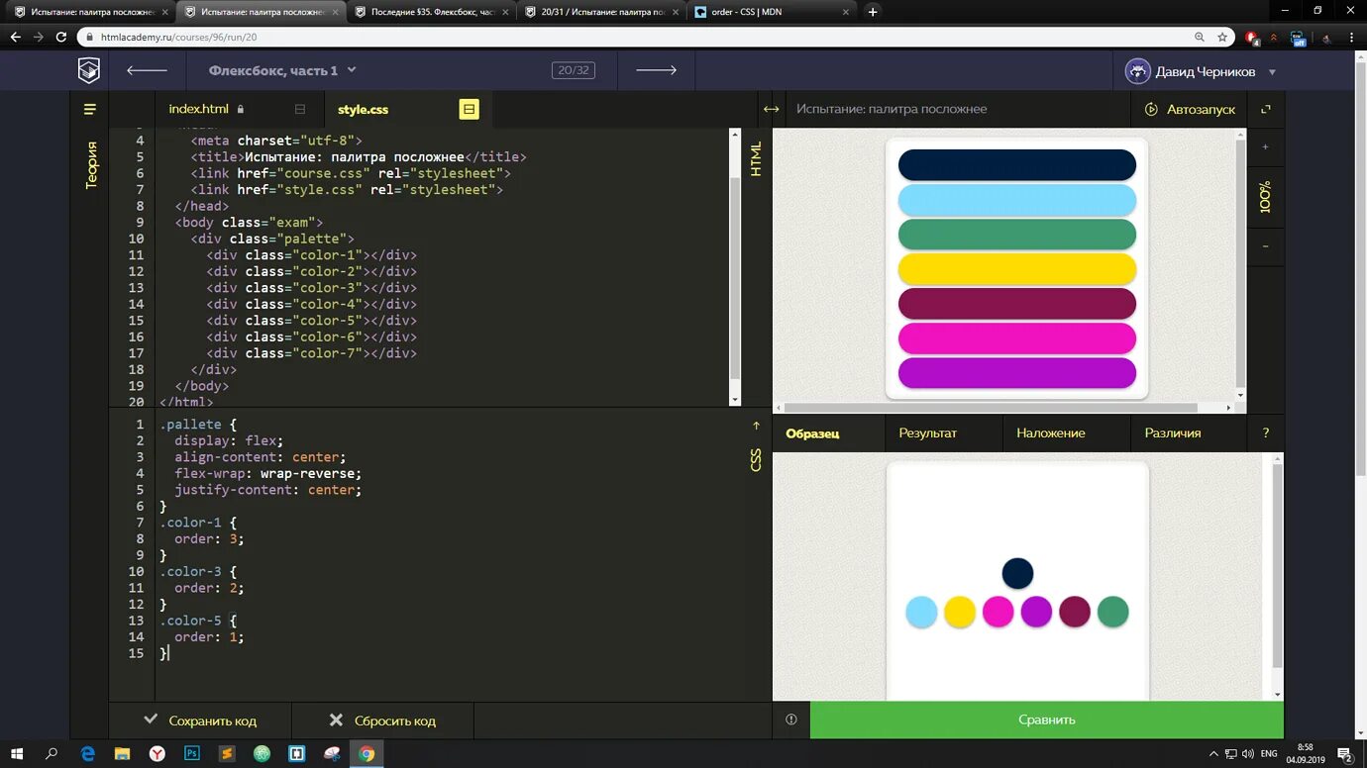Screen dimensions: 1367x768
Task: Open File Explorer from taskbar
Action: pos(123,753)
